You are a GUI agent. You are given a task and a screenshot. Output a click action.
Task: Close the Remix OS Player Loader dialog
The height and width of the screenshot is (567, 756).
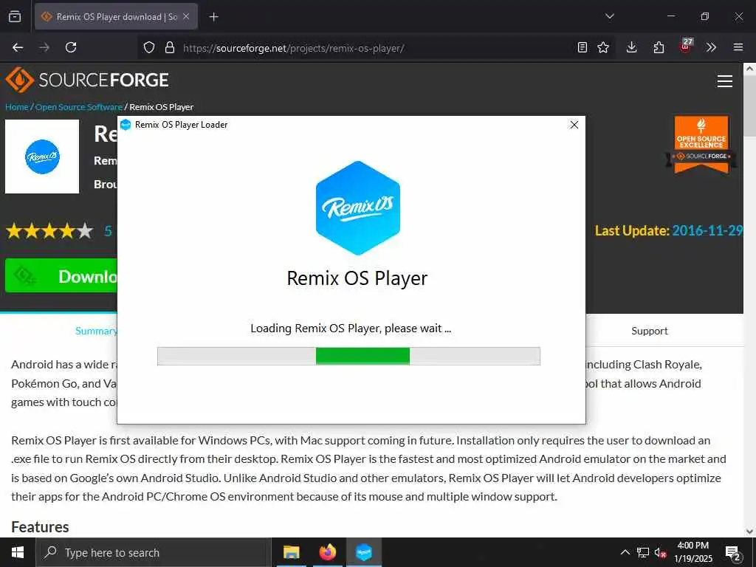coord(574,125)
